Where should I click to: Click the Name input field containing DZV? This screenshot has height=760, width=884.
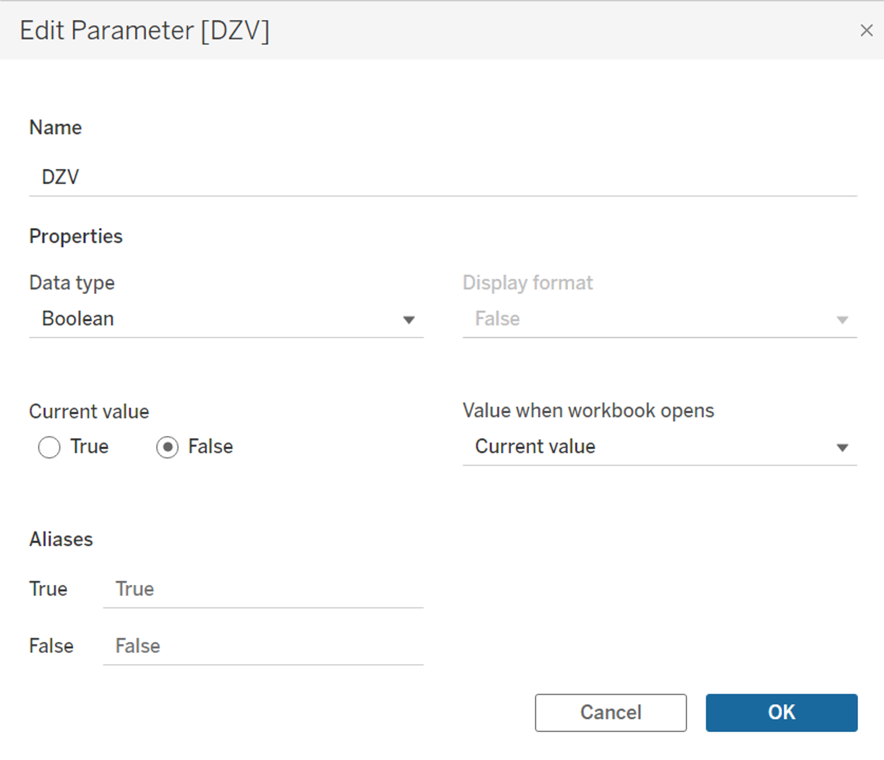pyautogui.click(x=442, y=177)
